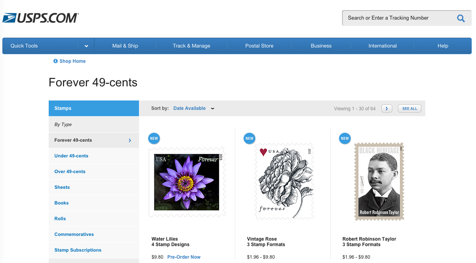Click the Robert Robinson Taylor price range
Image resolution: width=476 pixels, height=263 pixels.
356,257
